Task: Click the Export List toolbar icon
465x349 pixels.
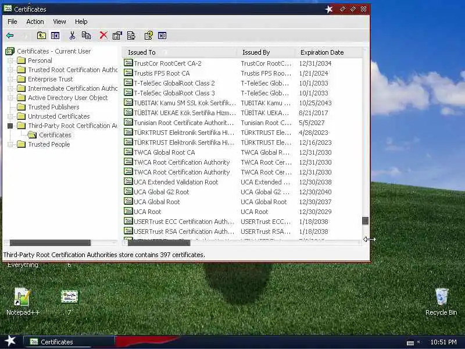Action: [x=131, y=35]
